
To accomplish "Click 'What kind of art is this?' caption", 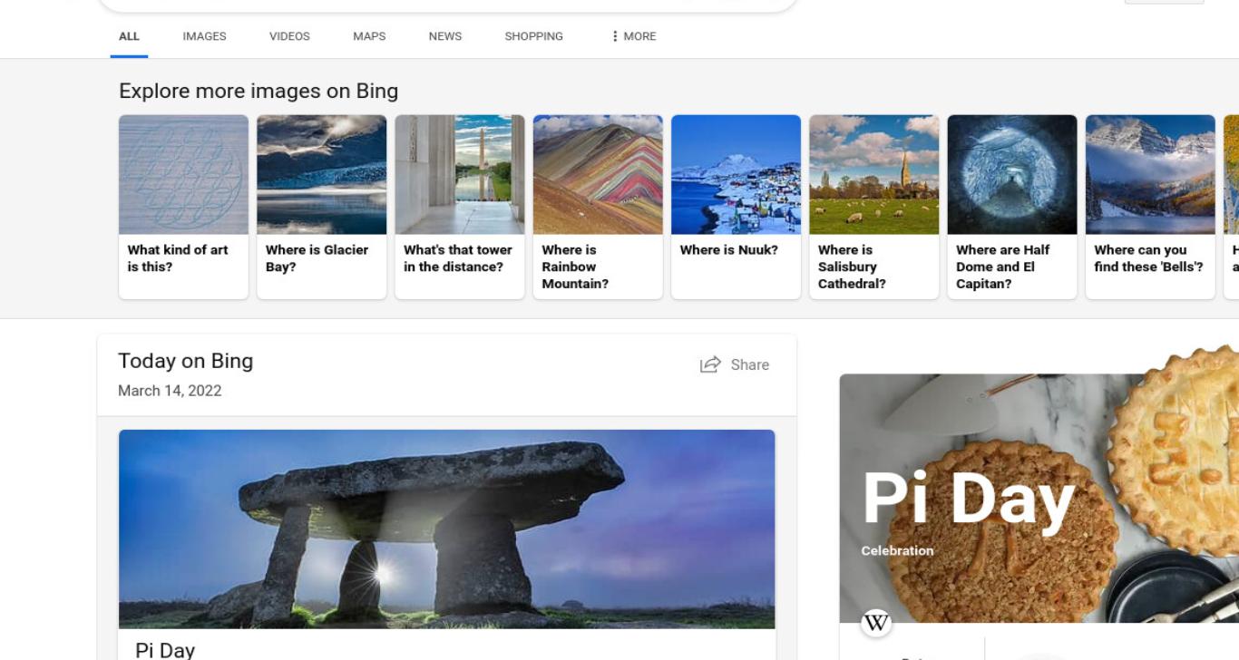I will click(178, 258).
